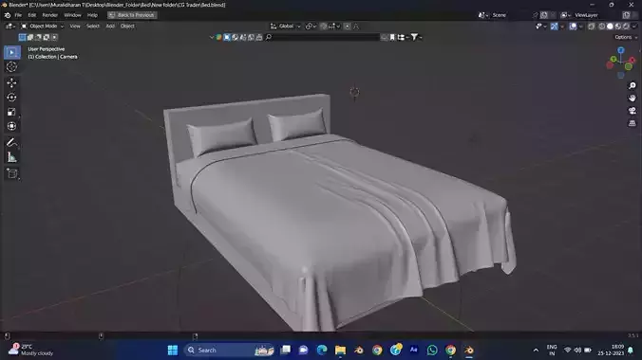642x360 pixels.
Task: Choose Set selection mode icon
Action: tap(22, 37)
